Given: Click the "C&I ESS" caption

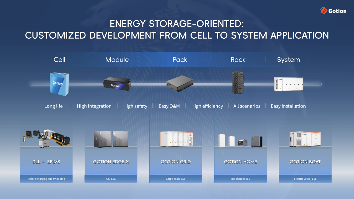Looking at the screenshot, I should (111, 179).
